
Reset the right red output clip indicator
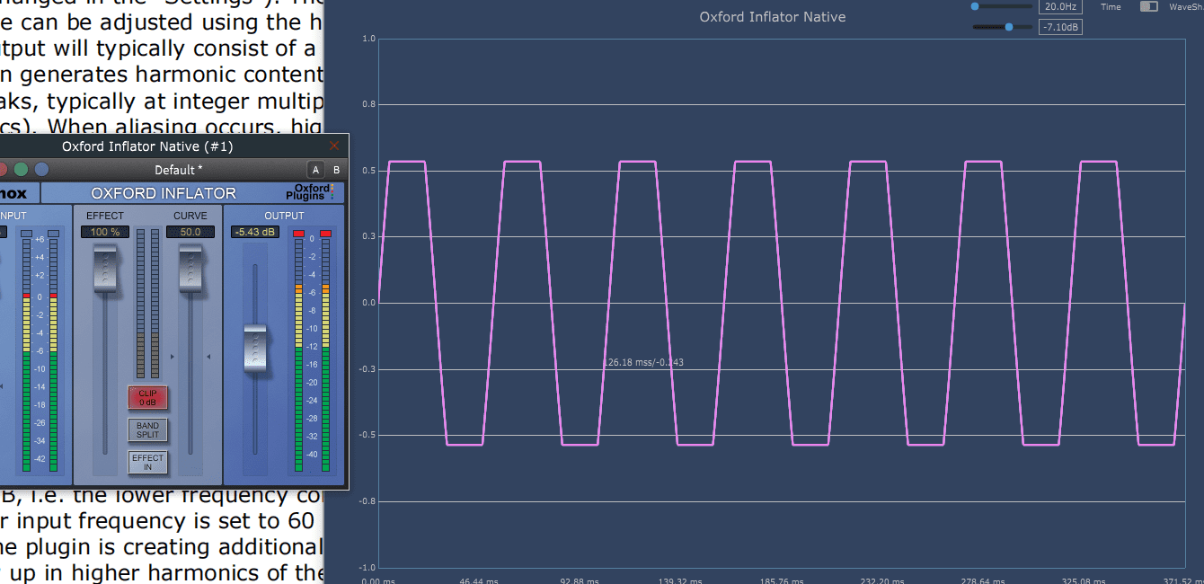click(x=325, y=234)
